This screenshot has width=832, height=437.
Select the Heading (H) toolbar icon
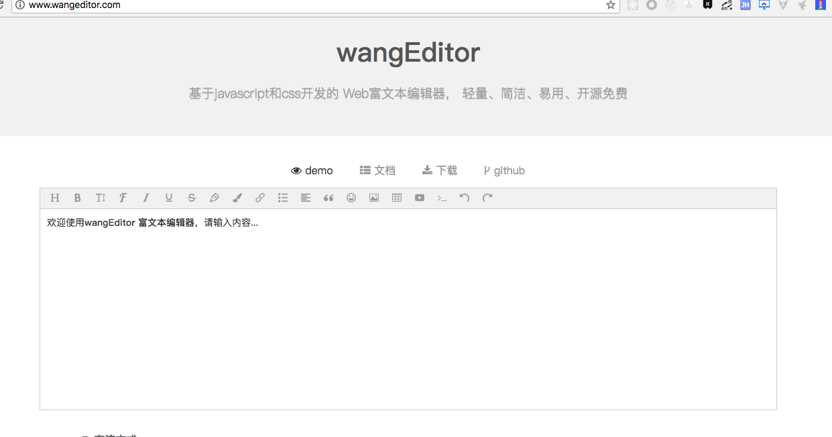point(55,198)
